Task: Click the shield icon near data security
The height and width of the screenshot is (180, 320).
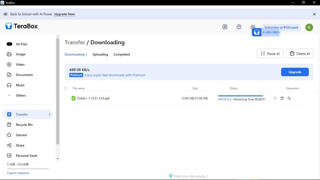Action: pos(171,176)
